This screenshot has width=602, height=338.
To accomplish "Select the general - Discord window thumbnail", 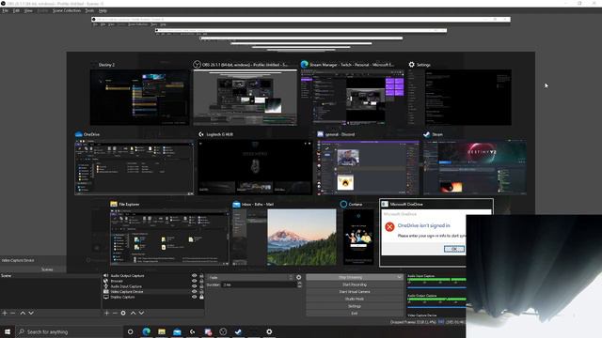I will pos(368,167).
